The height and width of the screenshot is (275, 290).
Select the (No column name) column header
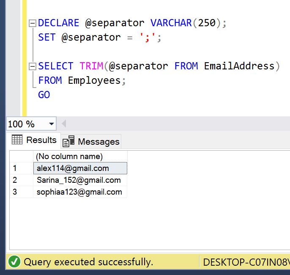coord(80,157)
